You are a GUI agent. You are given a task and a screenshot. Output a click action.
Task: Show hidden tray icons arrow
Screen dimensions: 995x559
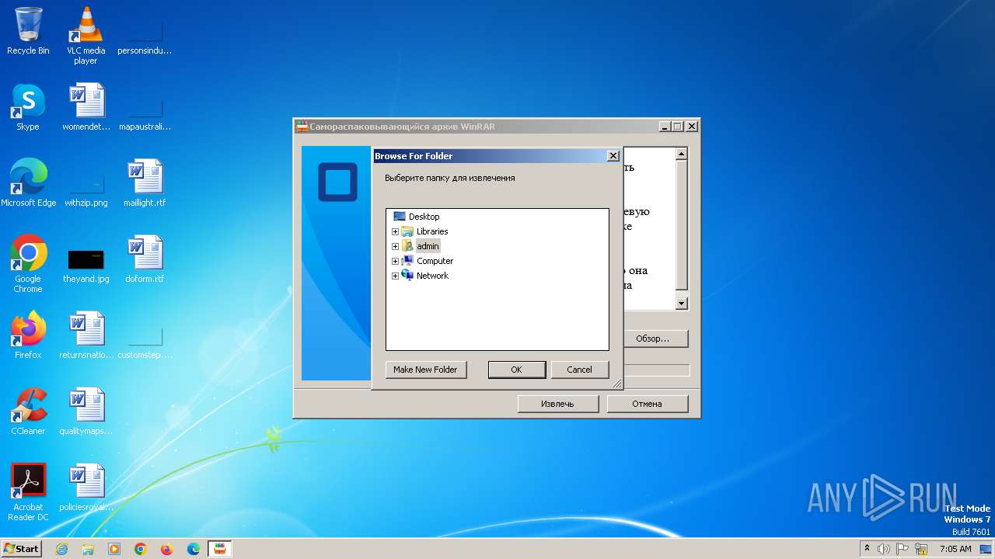tap(868, 549)
